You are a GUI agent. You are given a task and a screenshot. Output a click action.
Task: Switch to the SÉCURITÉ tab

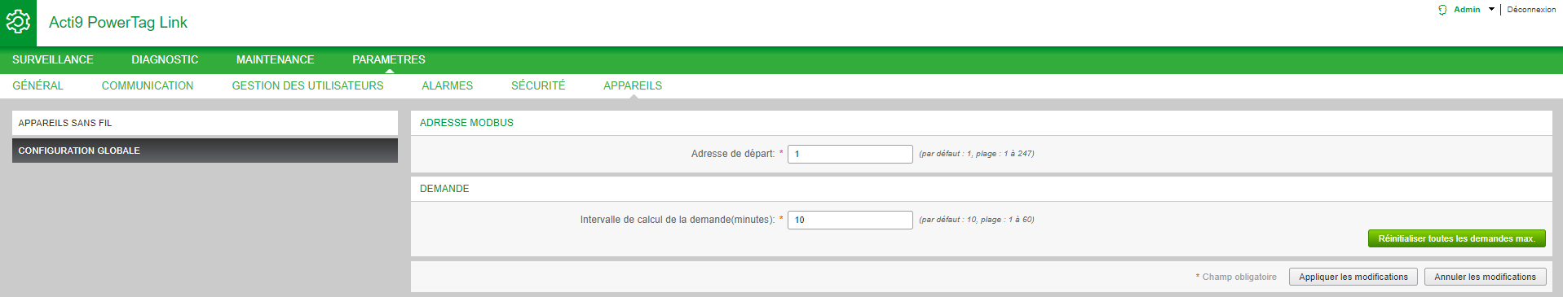click(x=538, y=85)
